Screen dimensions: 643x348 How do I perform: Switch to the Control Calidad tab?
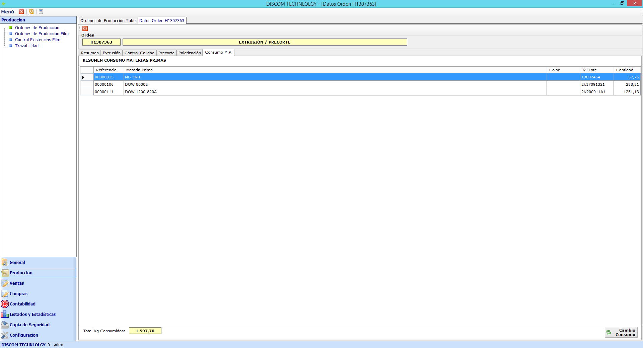[139, 53]
